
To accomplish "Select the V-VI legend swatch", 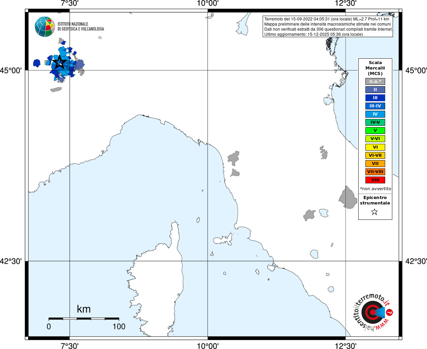I will [x=375, y=139].
